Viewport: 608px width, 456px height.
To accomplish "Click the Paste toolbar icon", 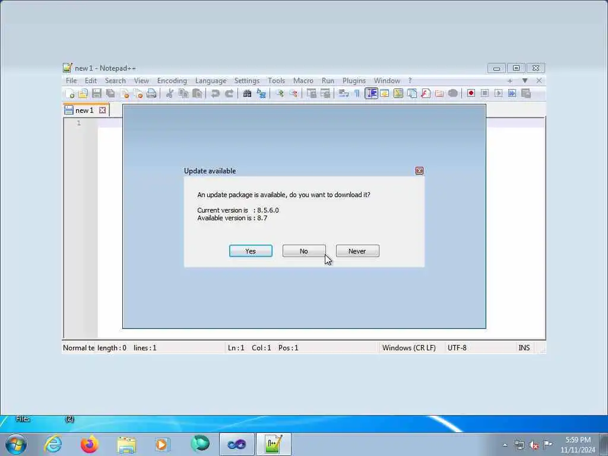I will 197,93.
